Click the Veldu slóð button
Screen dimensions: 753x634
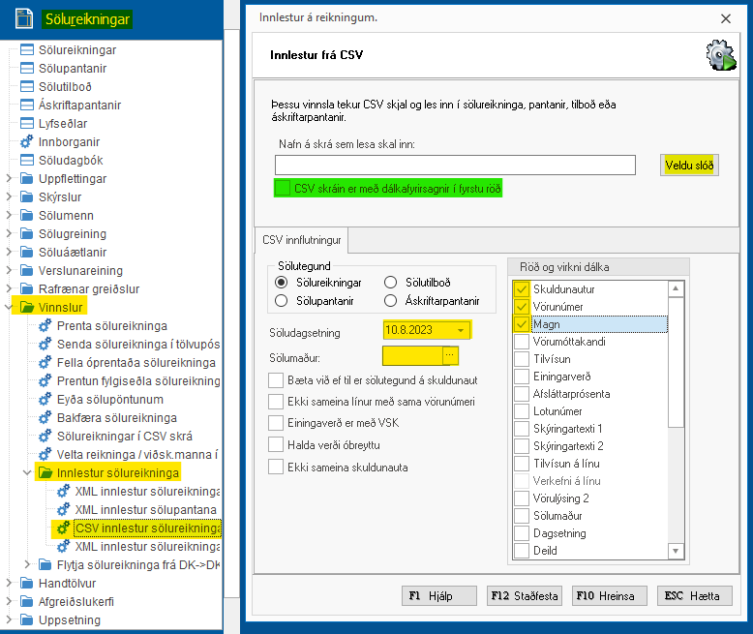tap(689, 166)
